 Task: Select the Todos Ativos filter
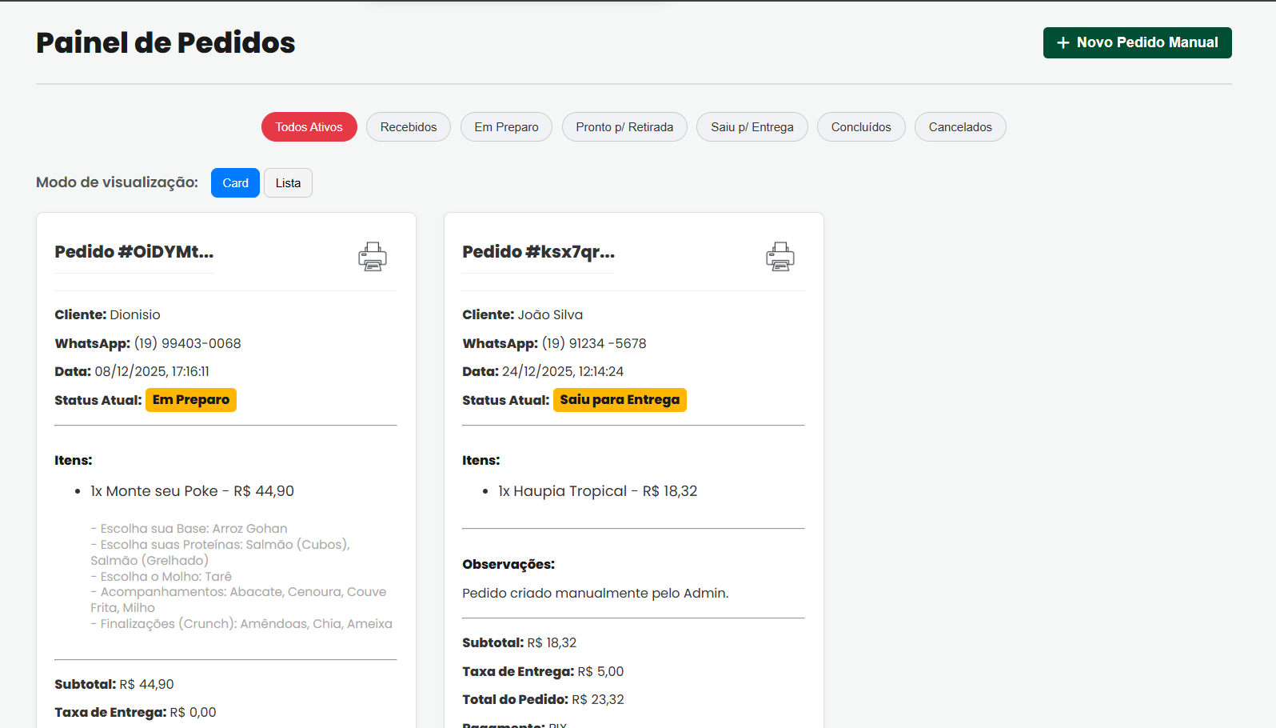coord(309,127)
